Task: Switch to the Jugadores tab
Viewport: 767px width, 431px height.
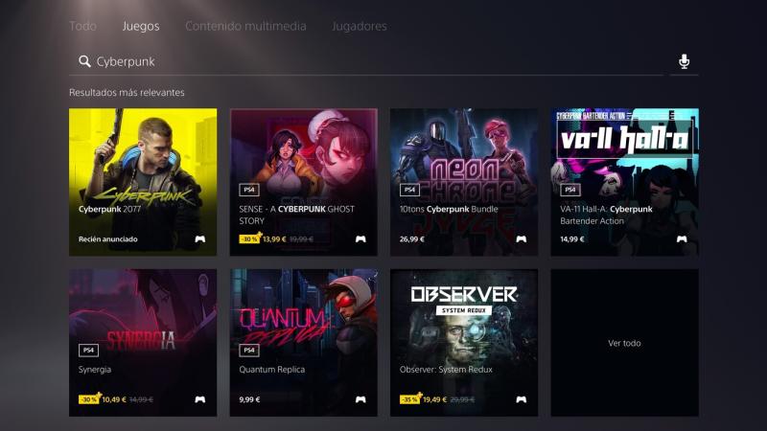Action: click(x=359, y=26)
